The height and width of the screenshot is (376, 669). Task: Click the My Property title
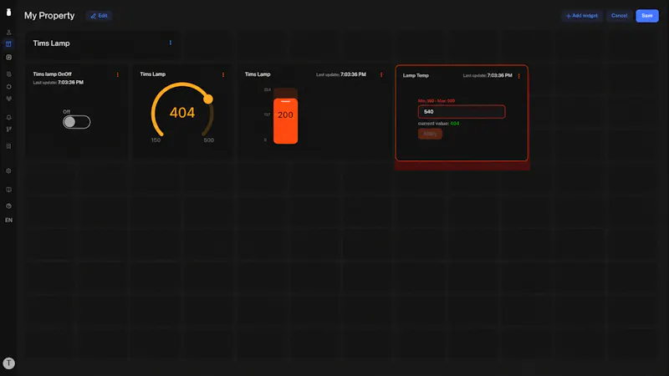tap(49, 16)
